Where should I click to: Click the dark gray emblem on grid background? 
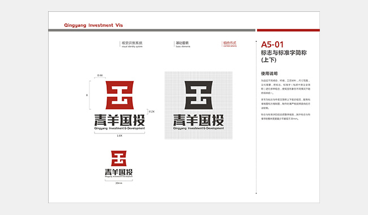click(x=199, y=95)
